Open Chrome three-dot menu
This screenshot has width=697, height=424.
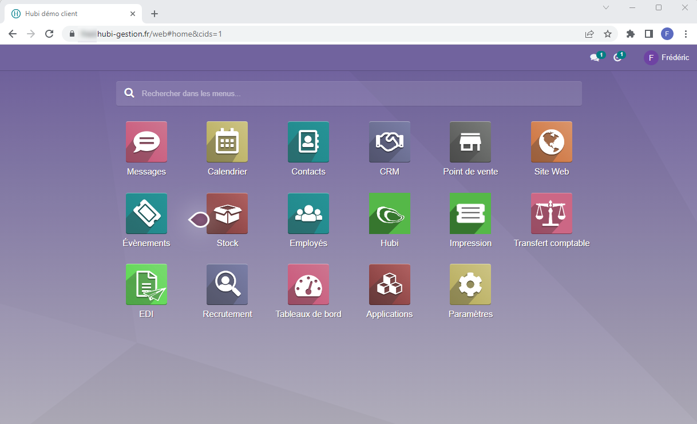point(686,34)
